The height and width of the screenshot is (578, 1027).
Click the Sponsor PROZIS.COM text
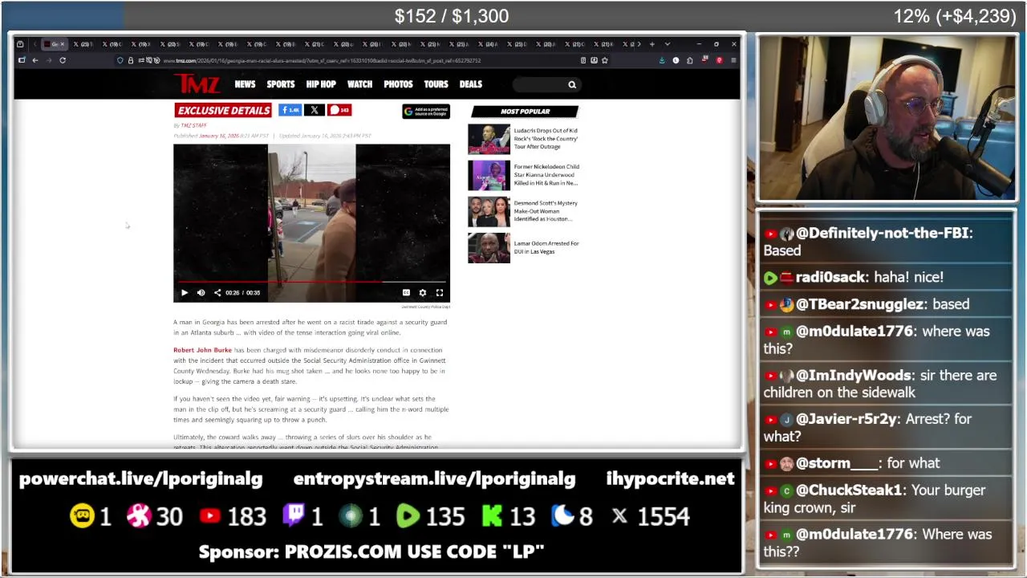(371, 552)
